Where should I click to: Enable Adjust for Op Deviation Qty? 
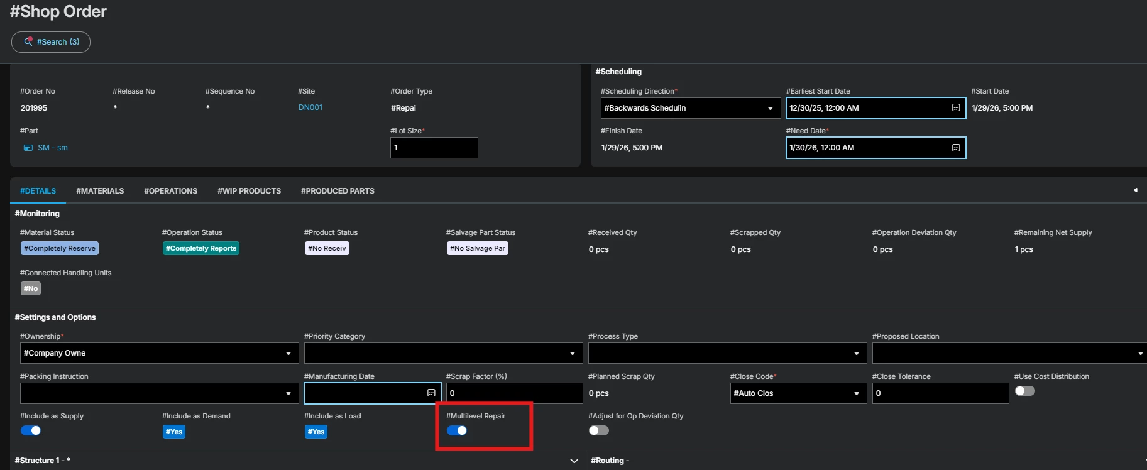pyautogui.click(x=599, y=430)
